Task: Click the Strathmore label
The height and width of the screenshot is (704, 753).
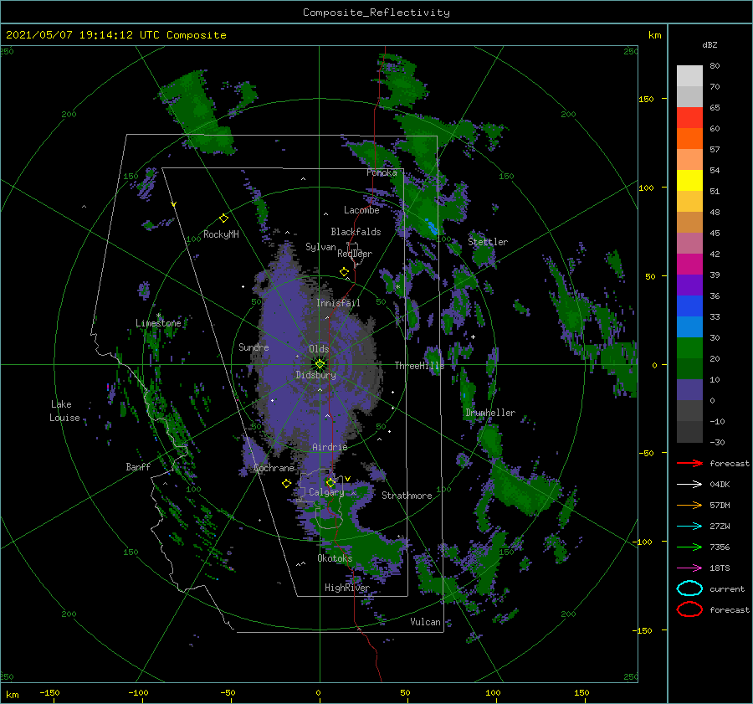Action: point(407,496)
